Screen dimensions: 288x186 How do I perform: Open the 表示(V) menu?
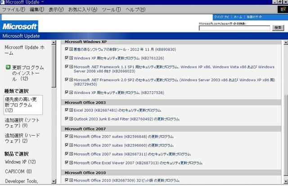click(56, 9)
